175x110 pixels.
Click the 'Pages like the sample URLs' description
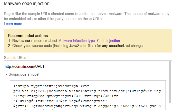[x=86, y=16]
